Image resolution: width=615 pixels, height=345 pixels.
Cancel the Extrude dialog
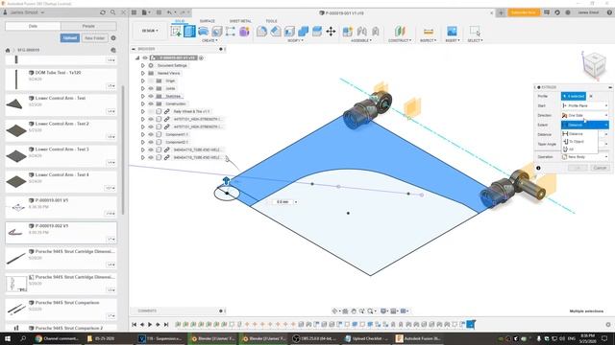pyautogui.click(x=600, y=168)
